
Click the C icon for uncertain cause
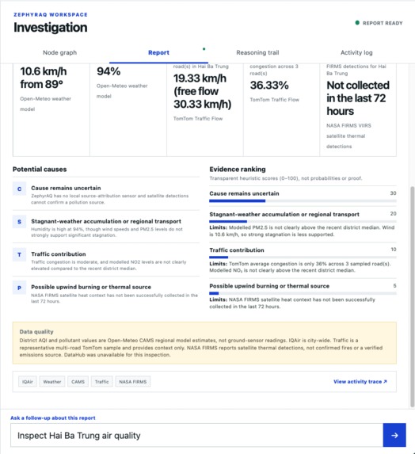pos(19,189)
